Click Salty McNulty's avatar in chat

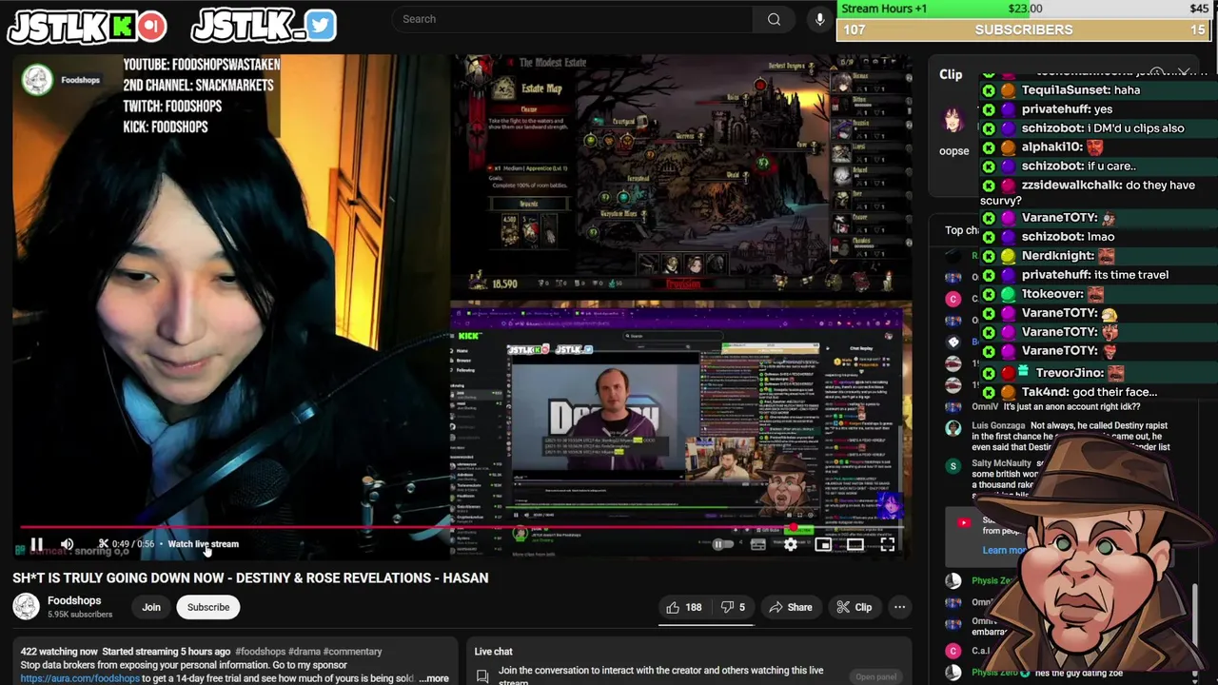pyautogui.click(x=953, y=466)
